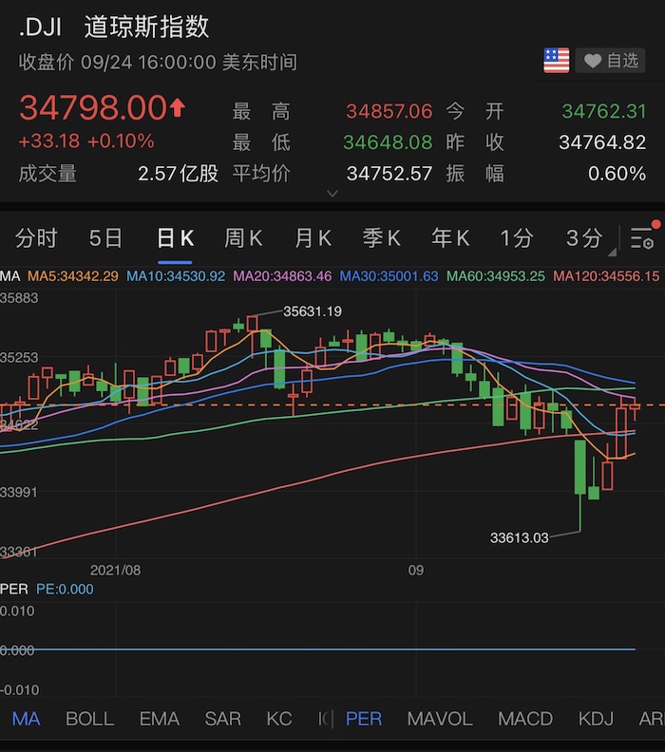Choose PER sub-chart indicator
Image resolution: width=665 pixels, height=752 pixels.
coord(364,719)
